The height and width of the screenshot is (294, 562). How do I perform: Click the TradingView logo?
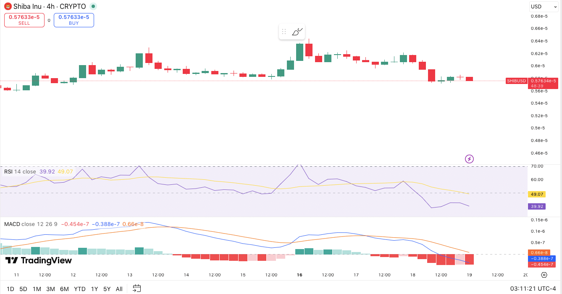pyautogui.click(x=38, y=260)
